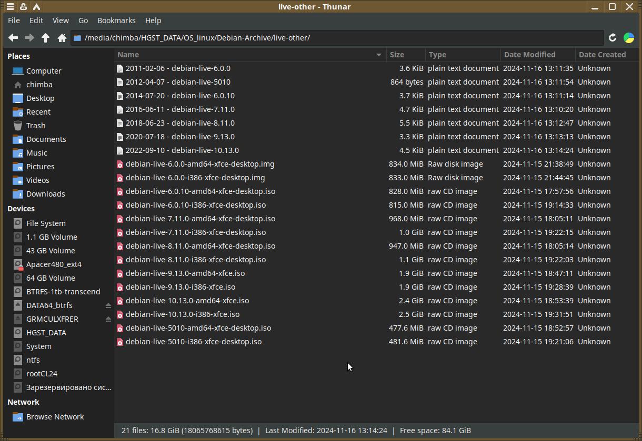This screenshot has width=642, height=441.
Task: Select debian-live-5010-amd64-xfce-desktop.iso file
Action: pyautogui.click(x=198, y=328)
